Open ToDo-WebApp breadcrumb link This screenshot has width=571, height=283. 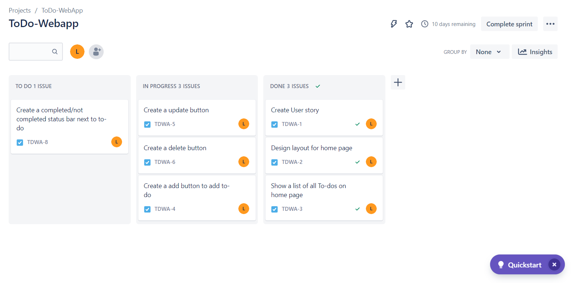(x=62, y=10)
